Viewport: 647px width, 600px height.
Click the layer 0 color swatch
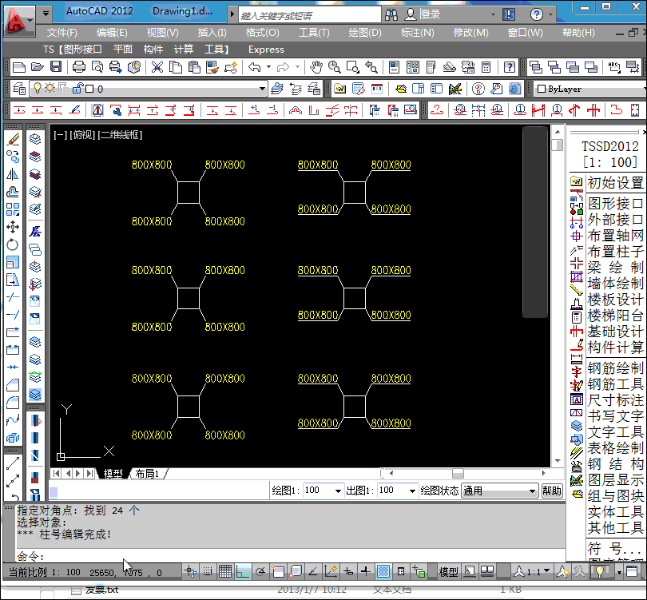[89, 89]
